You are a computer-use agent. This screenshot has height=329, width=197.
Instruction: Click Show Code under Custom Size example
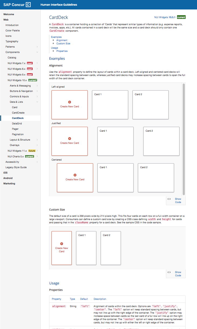(x=178, y=274)
